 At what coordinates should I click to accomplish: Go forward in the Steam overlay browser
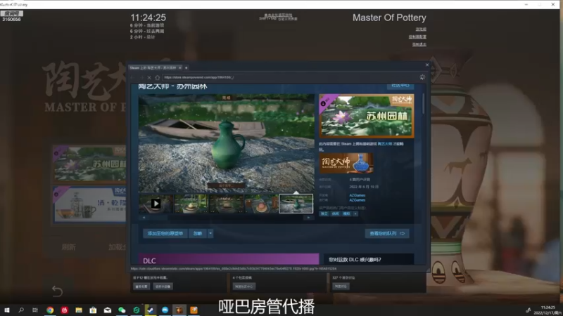[141, 77]
